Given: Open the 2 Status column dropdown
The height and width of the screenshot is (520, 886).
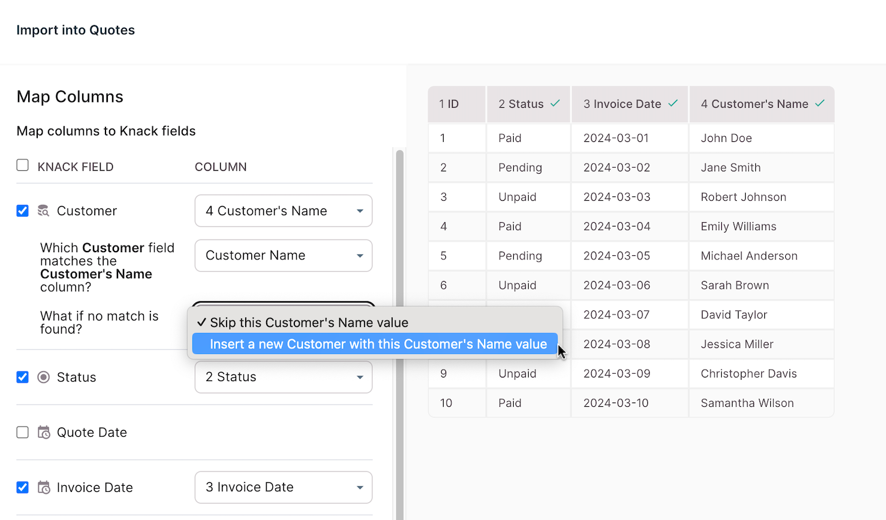Looking at the screenshot, I should point(283,377).
